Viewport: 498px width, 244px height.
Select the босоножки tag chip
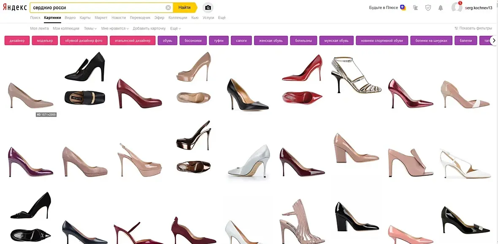click(193, 40)
